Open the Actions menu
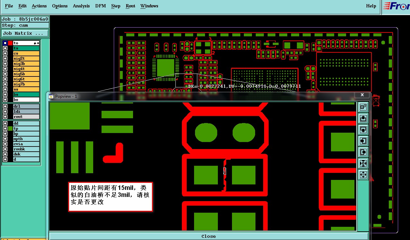 pos(39,6)
